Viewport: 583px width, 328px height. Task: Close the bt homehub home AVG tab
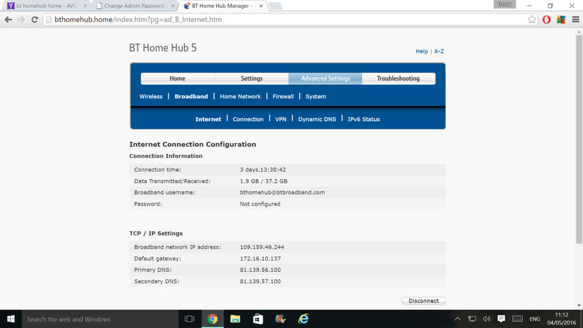point(85,6)
